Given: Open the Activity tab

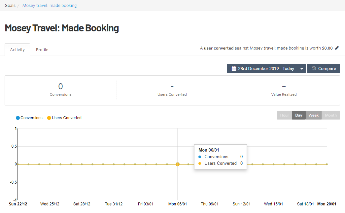Looking at the screenshot, I should (17, 50).
